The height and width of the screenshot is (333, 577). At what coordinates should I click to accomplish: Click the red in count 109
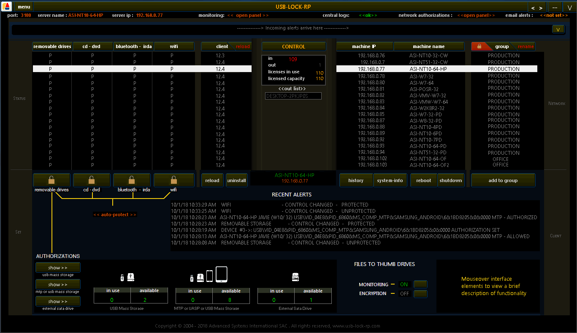(x=293, y=59)
